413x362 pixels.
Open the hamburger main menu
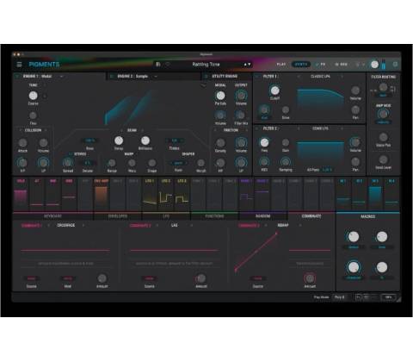[19, 65]
